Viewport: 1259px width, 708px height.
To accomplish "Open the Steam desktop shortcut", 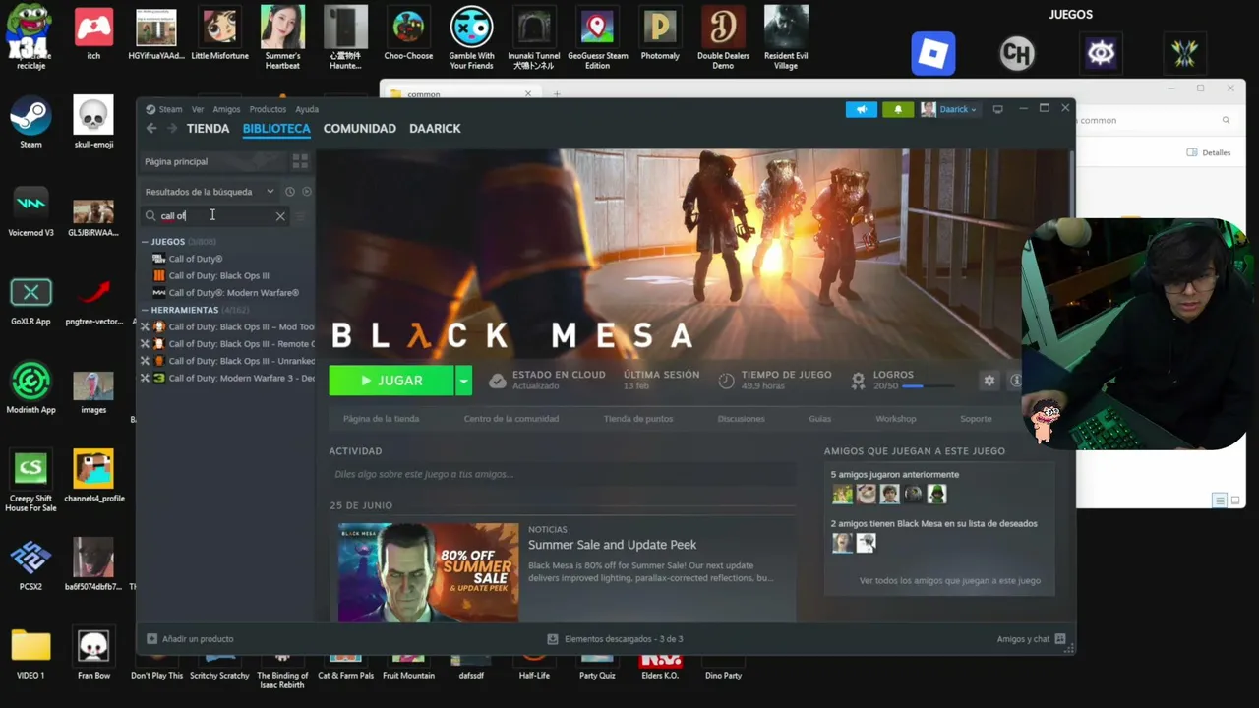I will pyautogui.click(x=30, y=123).
